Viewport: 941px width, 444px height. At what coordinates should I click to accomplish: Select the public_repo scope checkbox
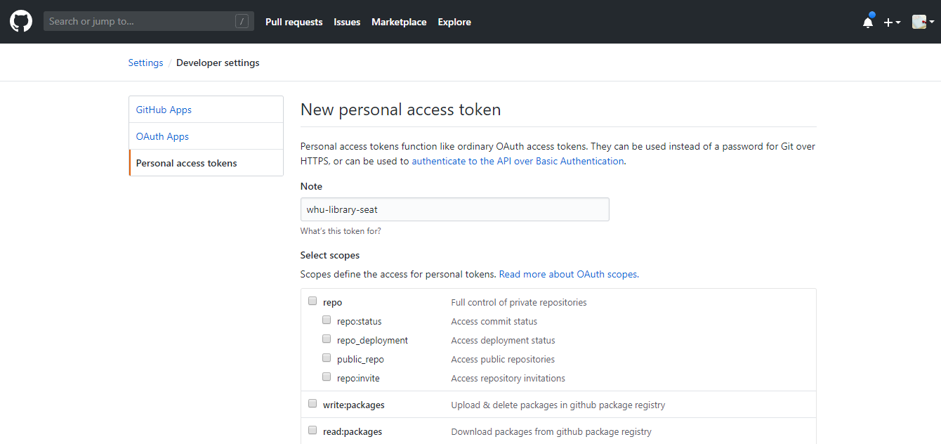(x=327, y=358)
